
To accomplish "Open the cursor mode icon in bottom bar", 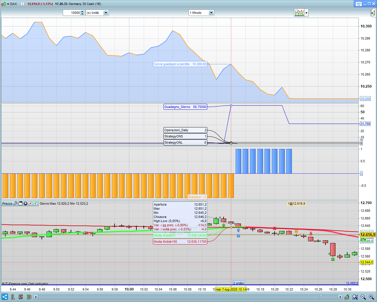I will point(13,297).
